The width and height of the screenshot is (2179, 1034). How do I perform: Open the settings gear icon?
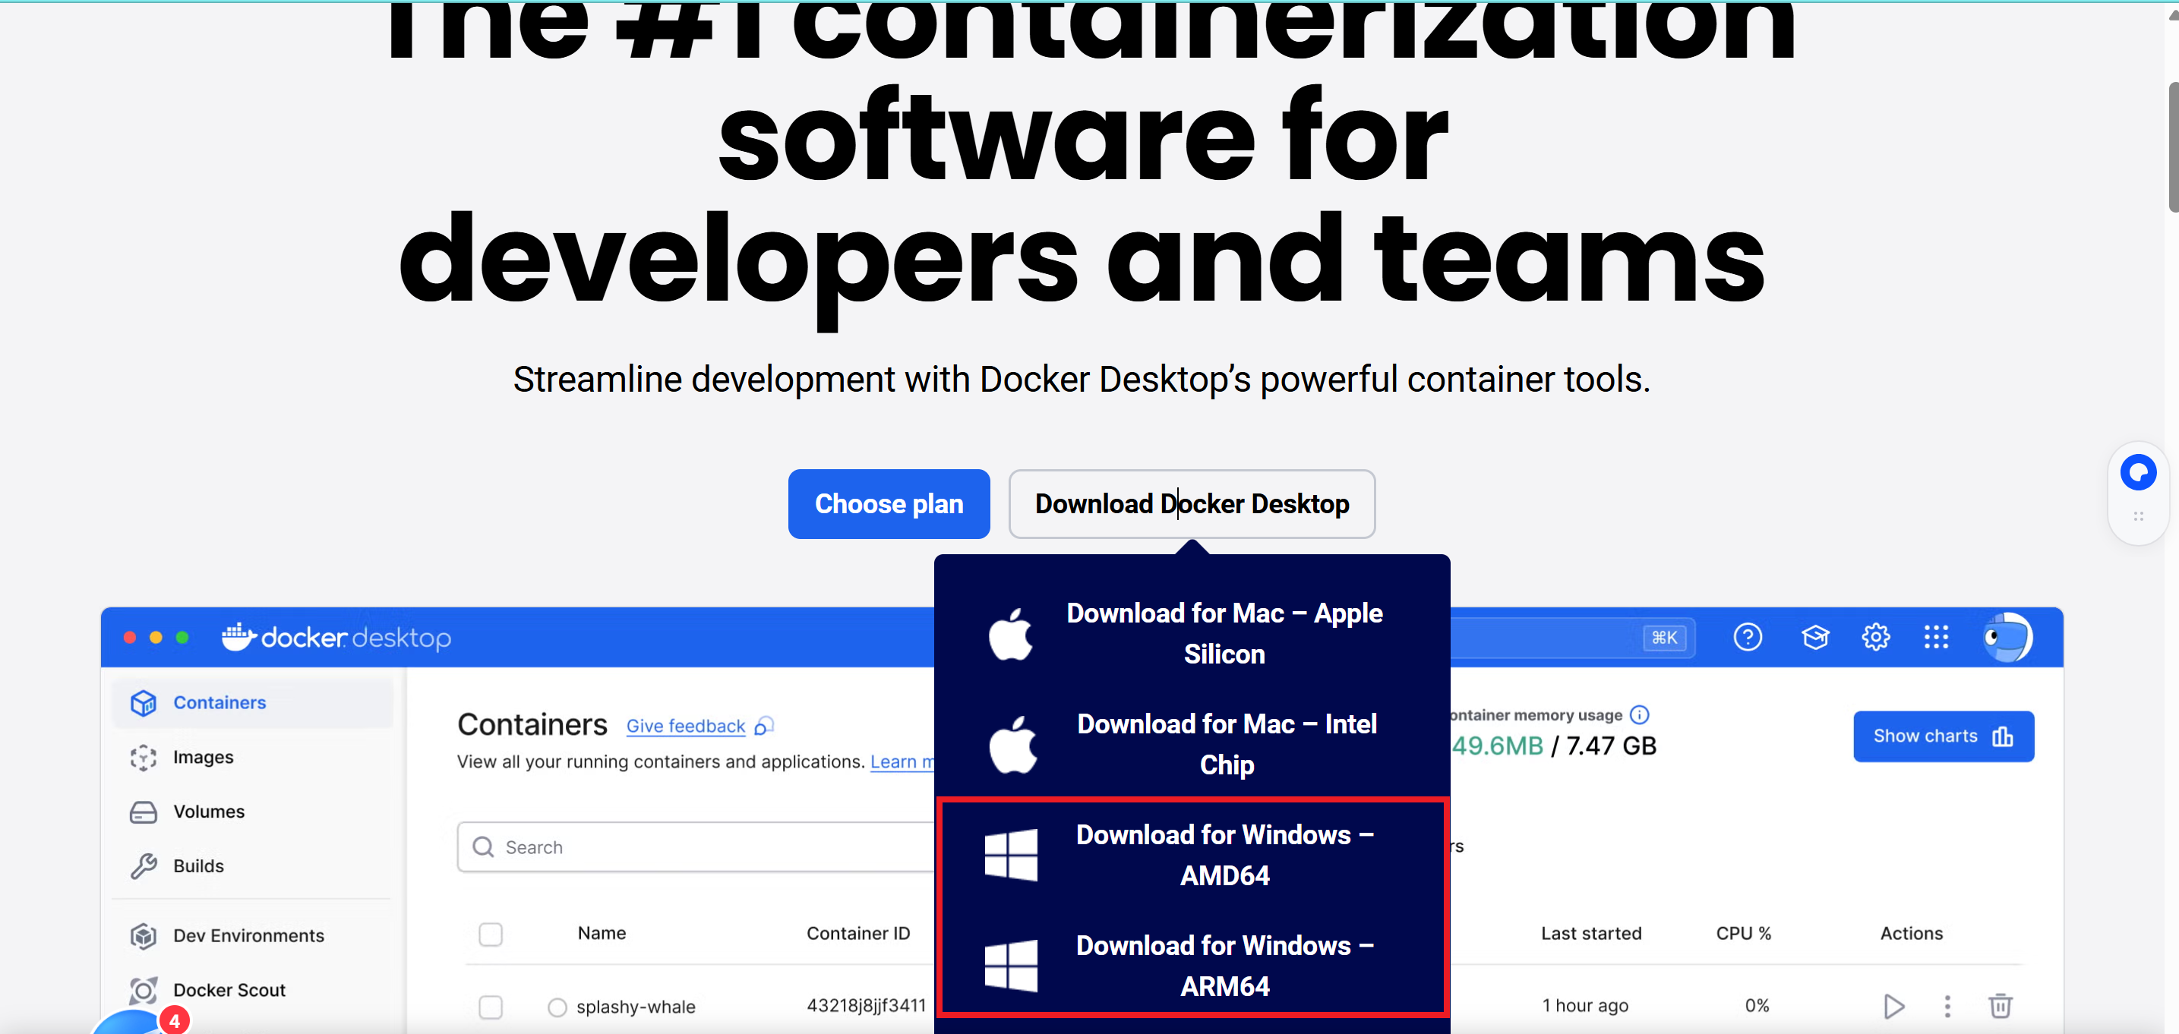tap(1874, 637)
